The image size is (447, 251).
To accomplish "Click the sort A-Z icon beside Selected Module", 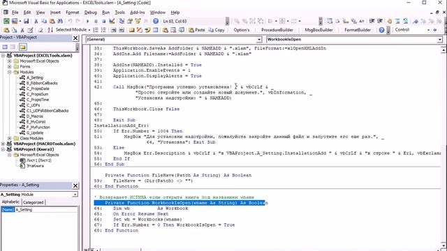I will [50, 30].
